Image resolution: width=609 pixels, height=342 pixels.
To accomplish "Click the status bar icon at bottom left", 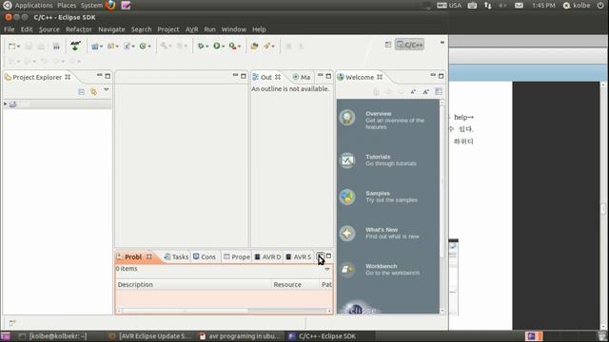I will tap(12, 323).
